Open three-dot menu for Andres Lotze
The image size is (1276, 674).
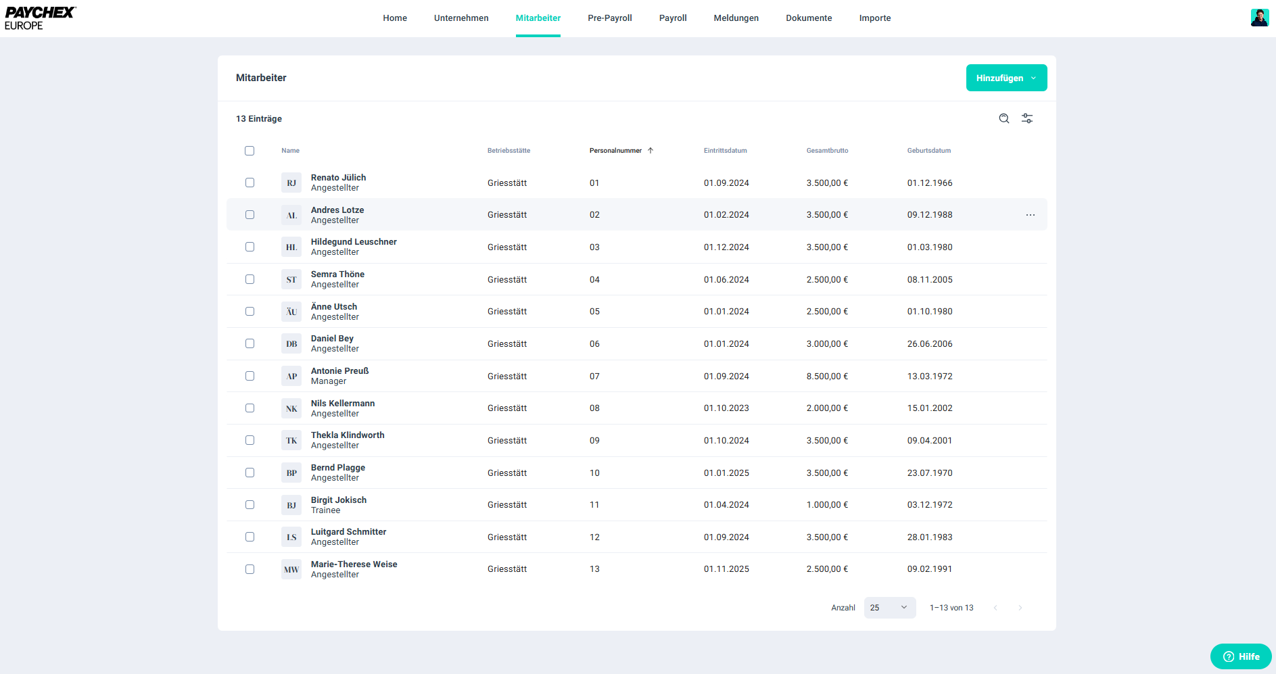pyautogui.click(x=1030, y=215)
